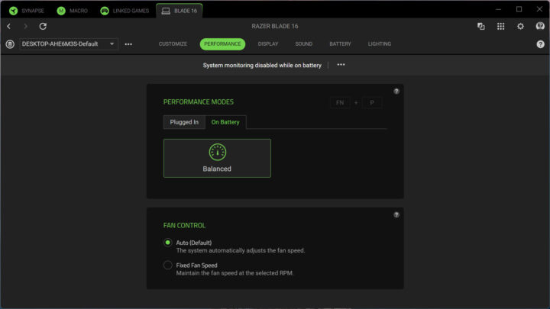
Task: Select Auto (Default) fan control
Action: tap(168, 243)
